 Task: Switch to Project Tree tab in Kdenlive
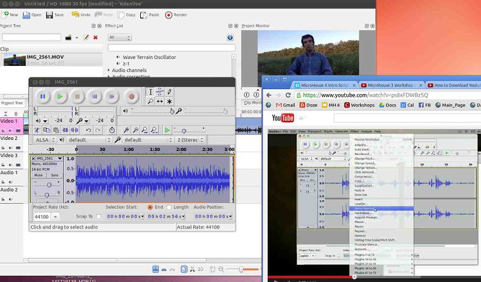(x=12, y=103)
